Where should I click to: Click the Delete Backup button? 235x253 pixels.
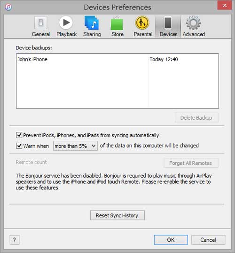pos(196,118)
